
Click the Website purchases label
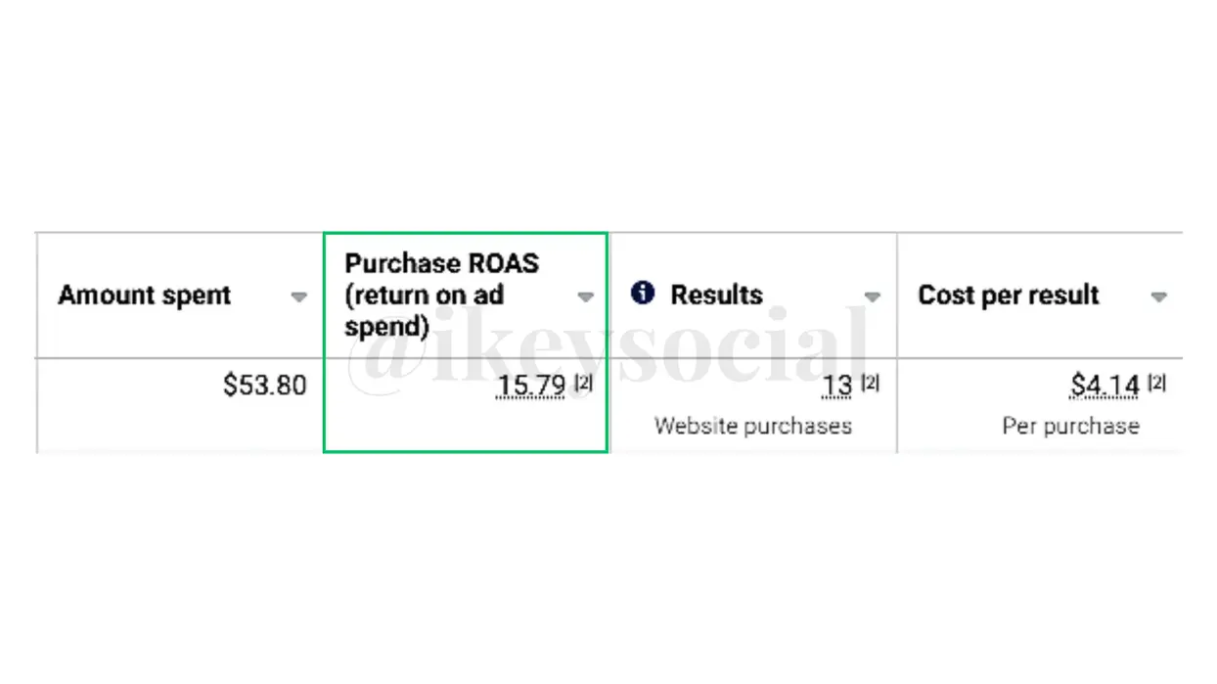click(x=753, y=426)
